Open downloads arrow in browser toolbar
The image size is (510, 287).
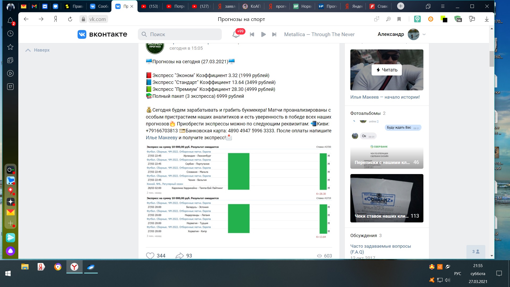pyautogui.click(x=487, y=19)
